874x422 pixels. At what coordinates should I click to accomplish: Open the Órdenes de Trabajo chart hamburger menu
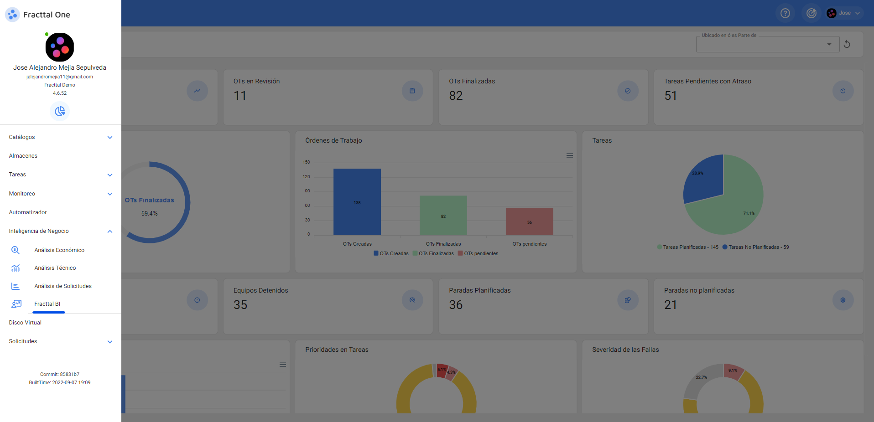570,155
